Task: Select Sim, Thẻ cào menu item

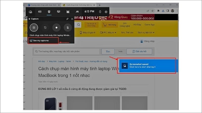Action: tap(127, 33)
